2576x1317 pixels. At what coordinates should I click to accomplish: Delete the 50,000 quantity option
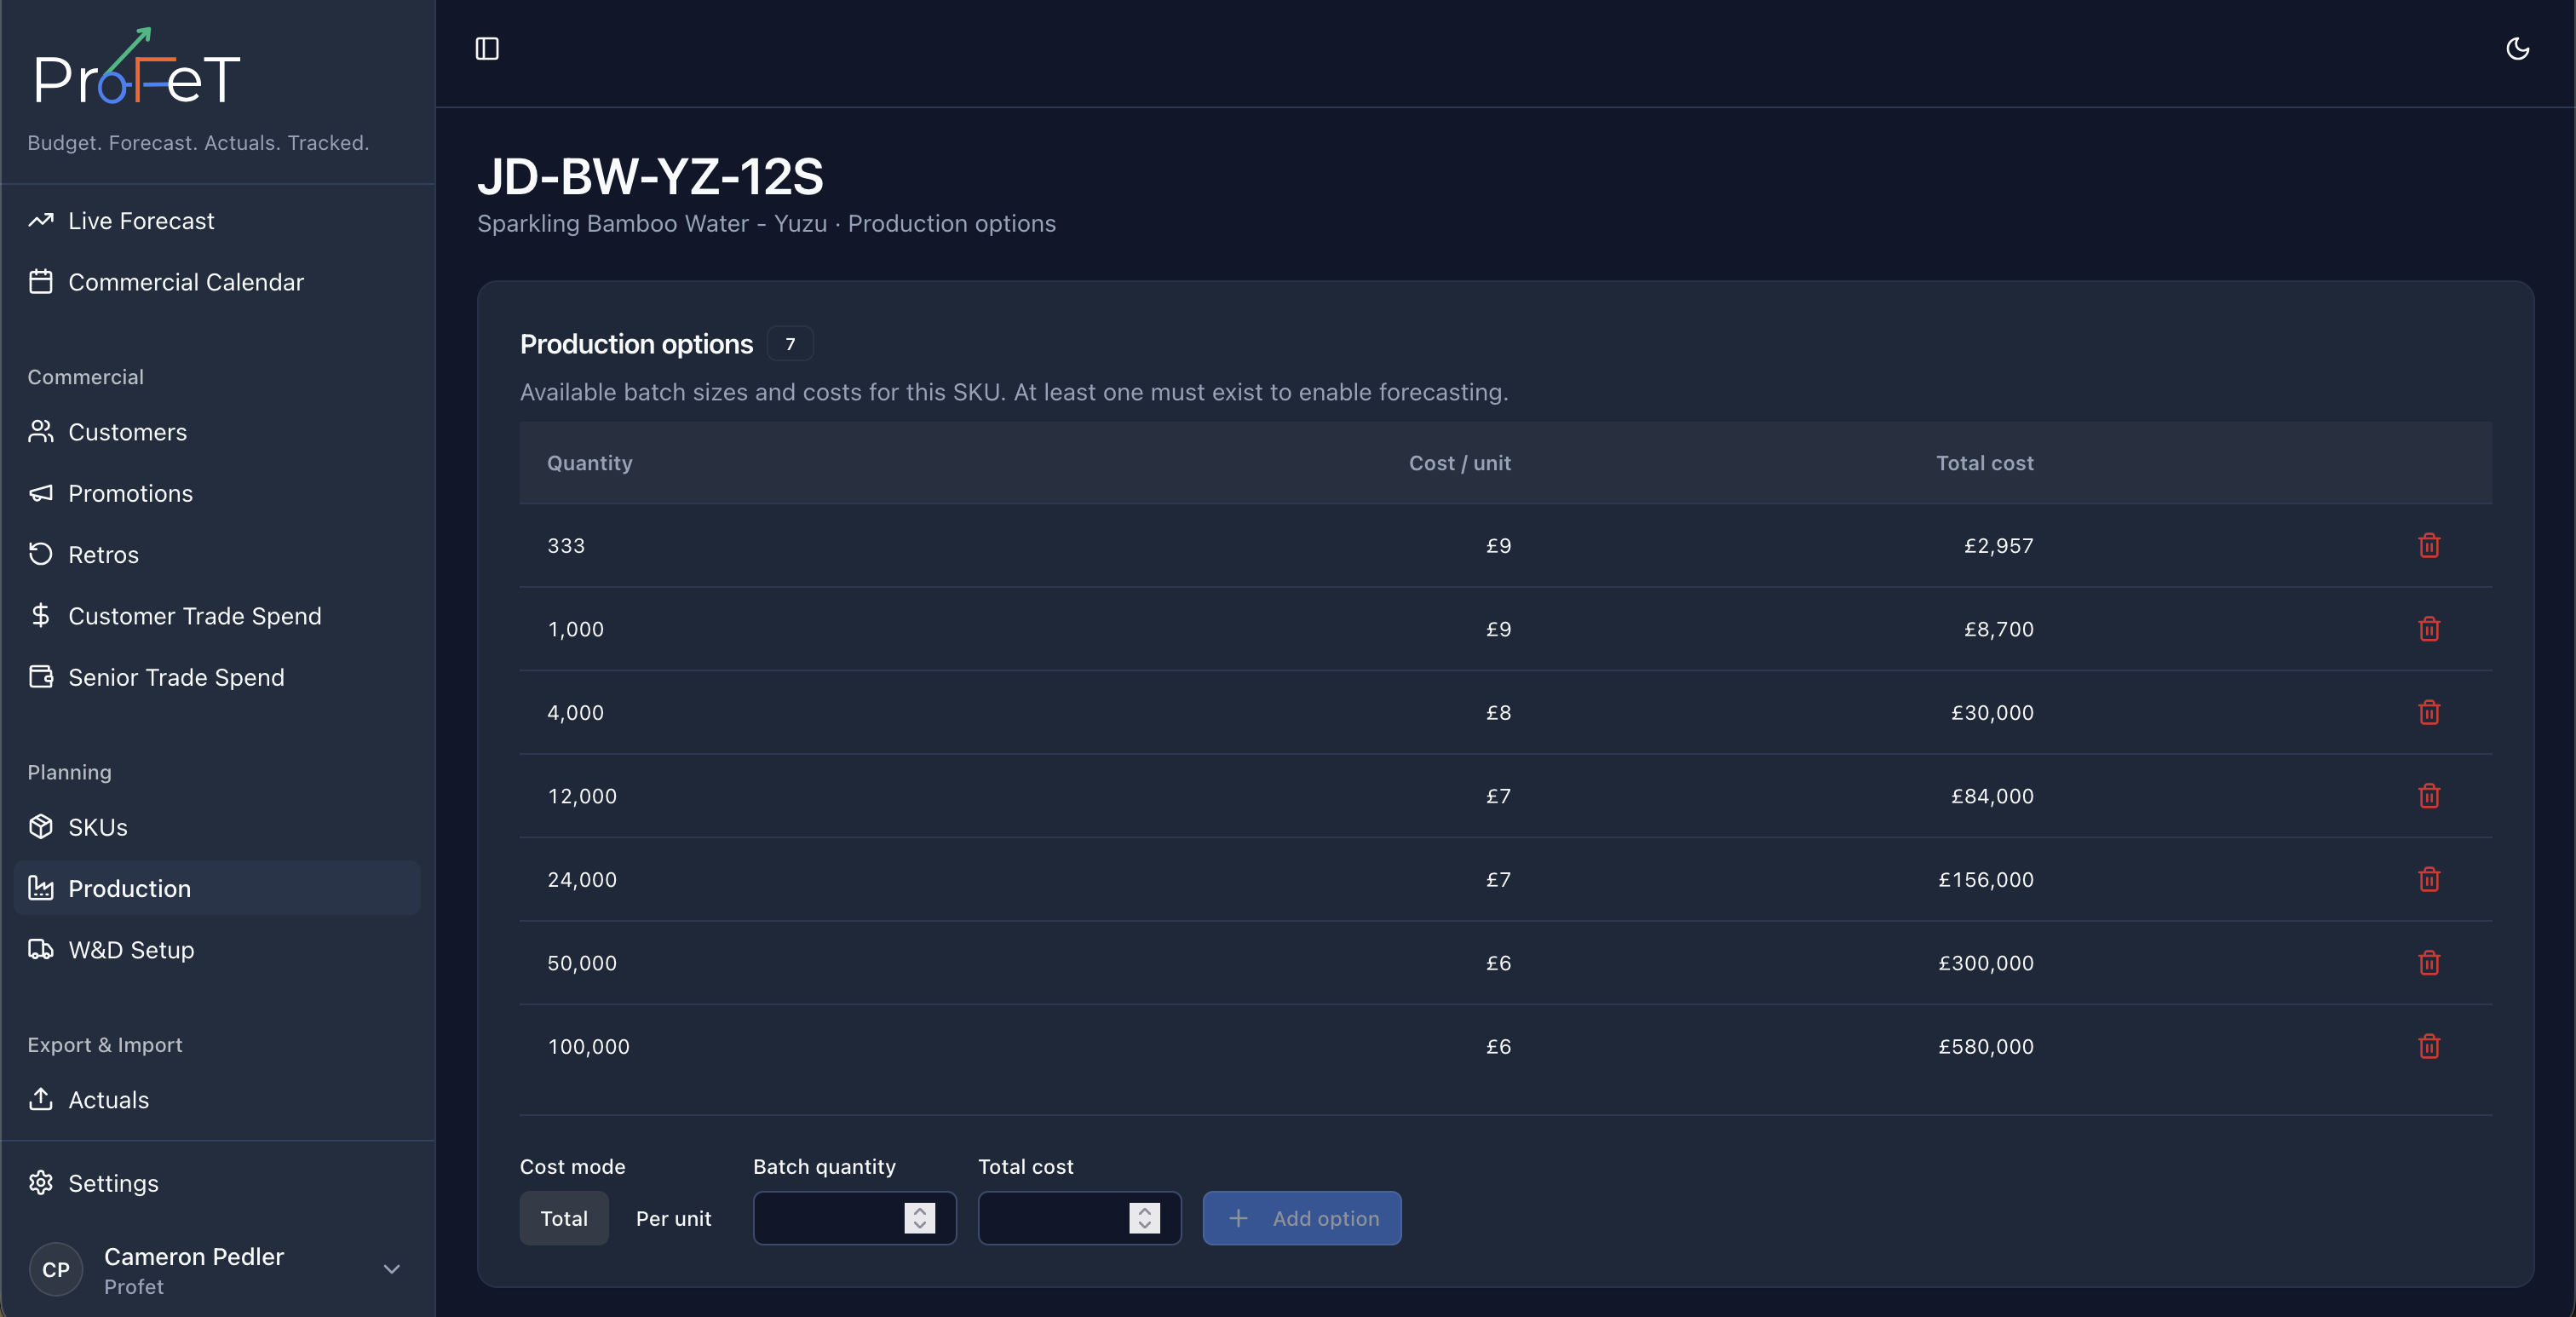(2429, 963)
